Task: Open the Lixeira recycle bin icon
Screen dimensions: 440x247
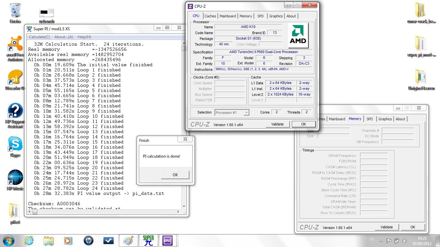Action: coord(15,13)
